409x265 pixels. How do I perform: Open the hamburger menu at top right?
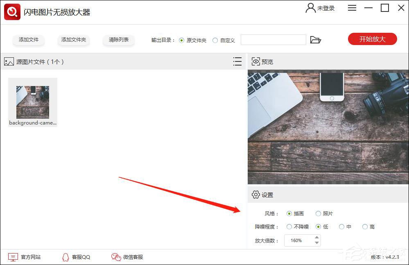[x=352, y=8]
